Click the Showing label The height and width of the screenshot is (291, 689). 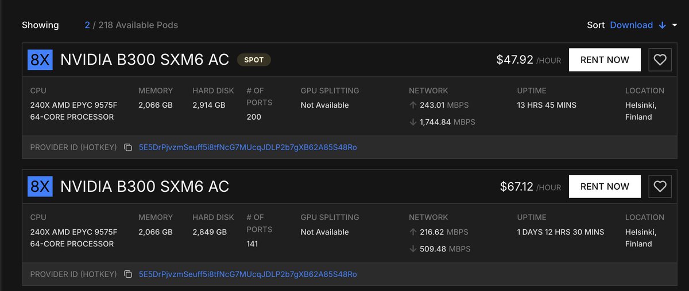coord(40,25)
